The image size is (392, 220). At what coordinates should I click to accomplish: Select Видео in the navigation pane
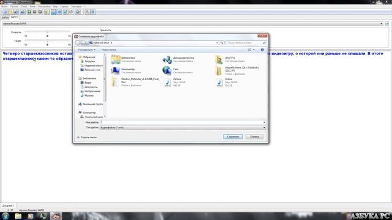click(86, 82)
